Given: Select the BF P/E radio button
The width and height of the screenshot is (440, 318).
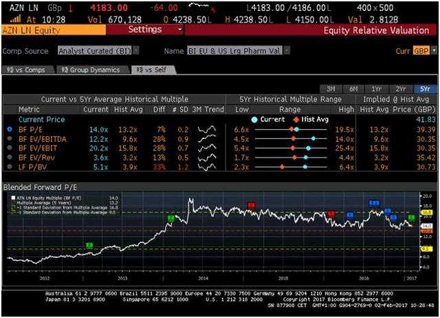Looking at the screenshot, I should 10,129.
